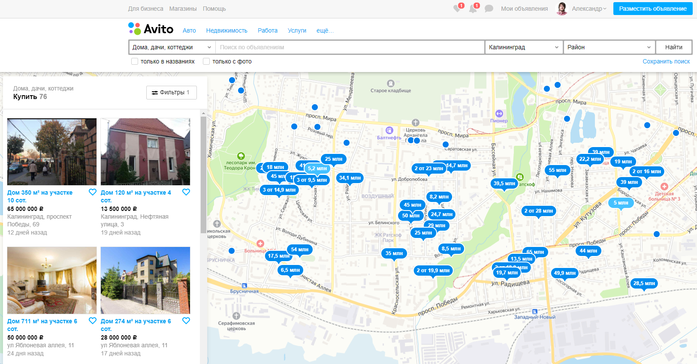Click the search input field
This screenshot has height=364, width=697.
[350, 47]
